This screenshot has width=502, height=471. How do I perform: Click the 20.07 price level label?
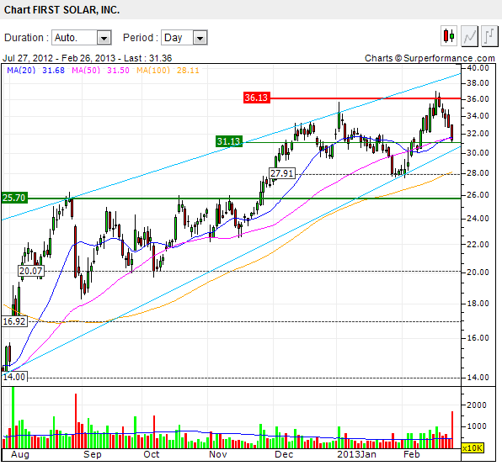(30, 271)
